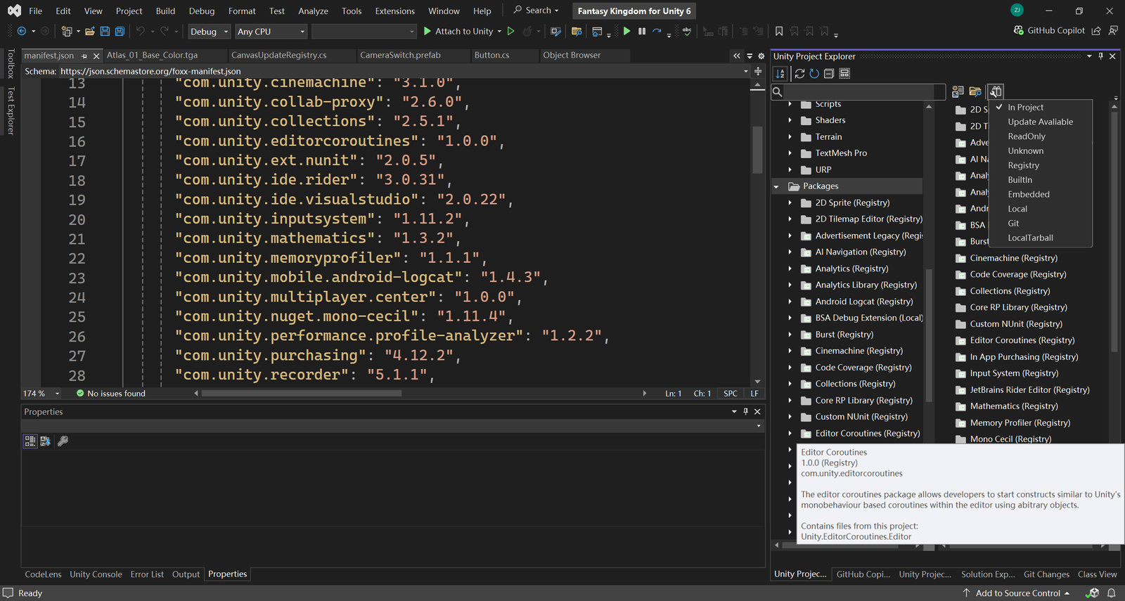
Task: Click the Refresh icon in Unity Project Explorer
Action: coord(814,74)
